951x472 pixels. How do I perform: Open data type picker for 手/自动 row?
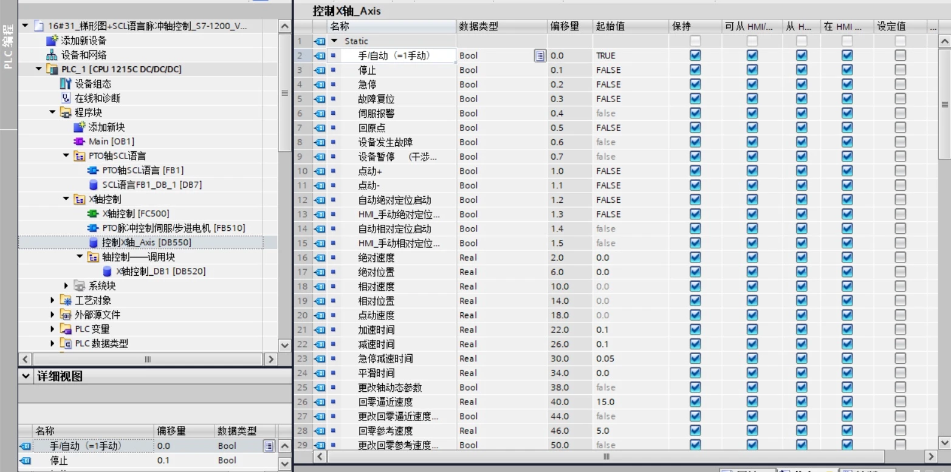click(x=540, y=56)
